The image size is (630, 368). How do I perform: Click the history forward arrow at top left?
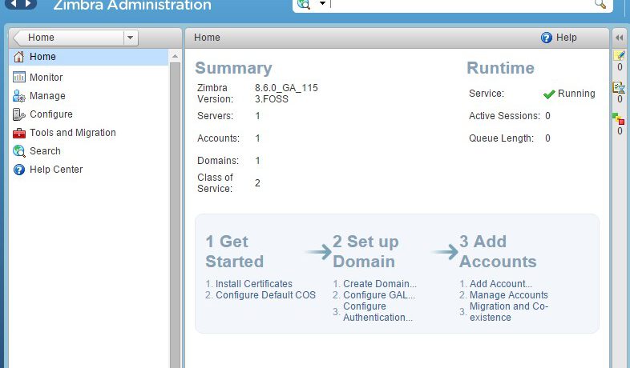(28, 4)
